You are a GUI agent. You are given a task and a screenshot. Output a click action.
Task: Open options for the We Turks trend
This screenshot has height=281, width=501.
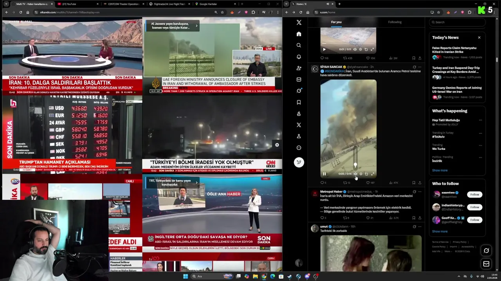click(x=480, y=145)
